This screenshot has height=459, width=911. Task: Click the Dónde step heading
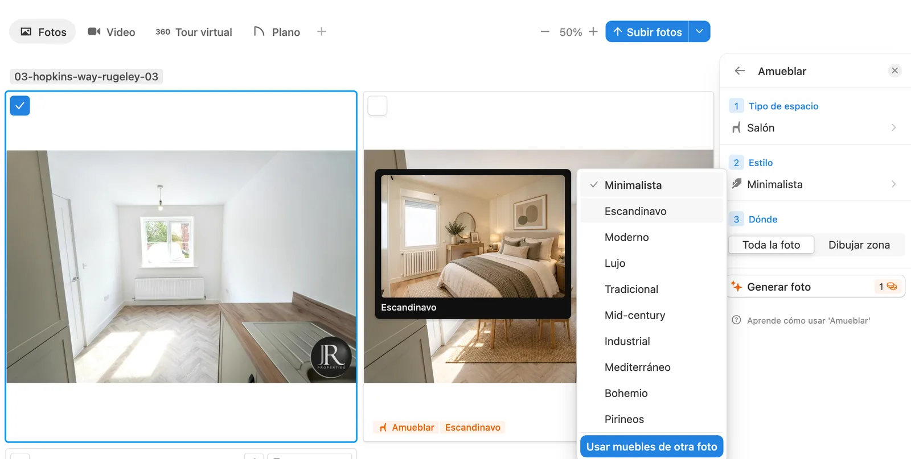click(762, 219)
